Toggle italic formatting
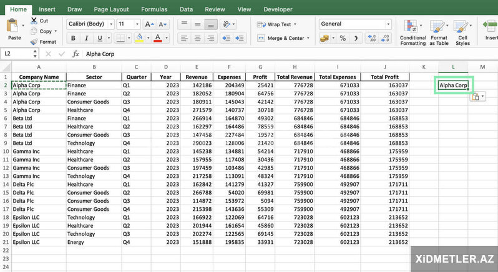Image resolution: width=498 pixels, height=272 pixels. [x=86, y=39]
